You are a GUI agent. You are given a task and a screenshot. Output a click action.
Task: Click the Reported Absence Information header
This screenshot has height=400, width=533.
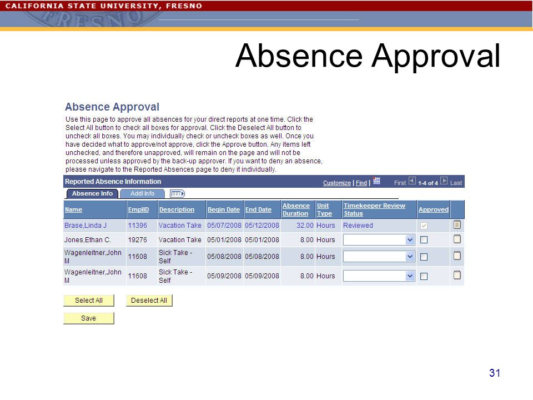113,182
